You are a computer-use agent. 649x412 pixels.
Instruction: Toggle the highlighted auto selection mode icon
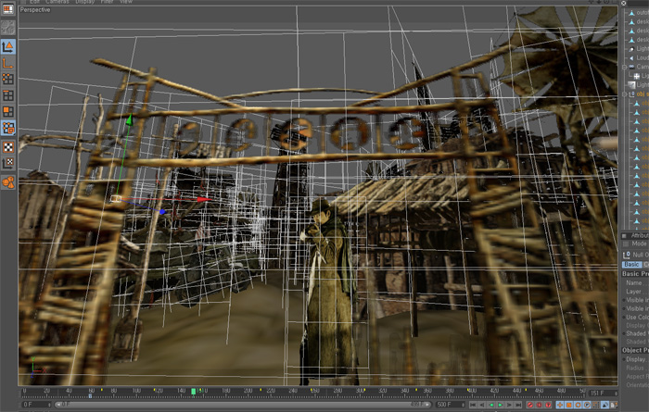(x=7, y=129)
